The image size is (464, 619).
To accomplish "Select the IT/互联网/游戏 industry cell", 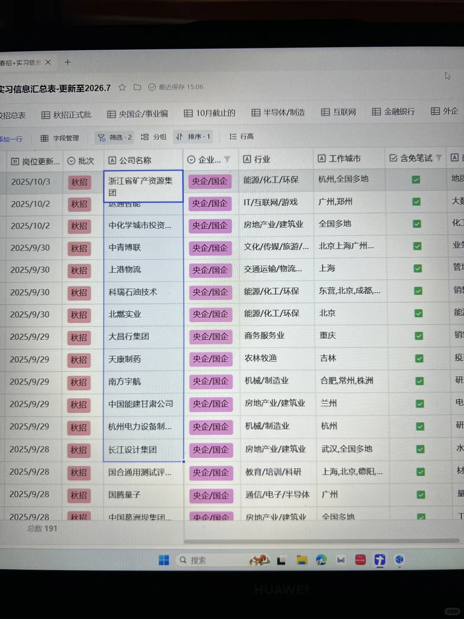I will [277, 202].
